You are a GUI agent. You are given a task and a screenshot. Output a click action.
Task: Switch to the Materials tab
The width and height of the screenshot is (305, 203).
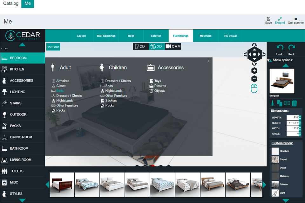tap(206, 36)
